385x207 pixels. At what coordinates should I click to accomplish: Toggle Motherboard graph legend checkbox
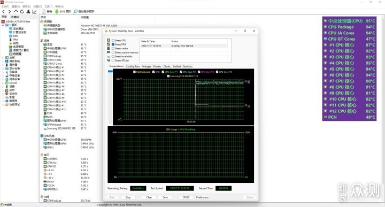point(134,72)
